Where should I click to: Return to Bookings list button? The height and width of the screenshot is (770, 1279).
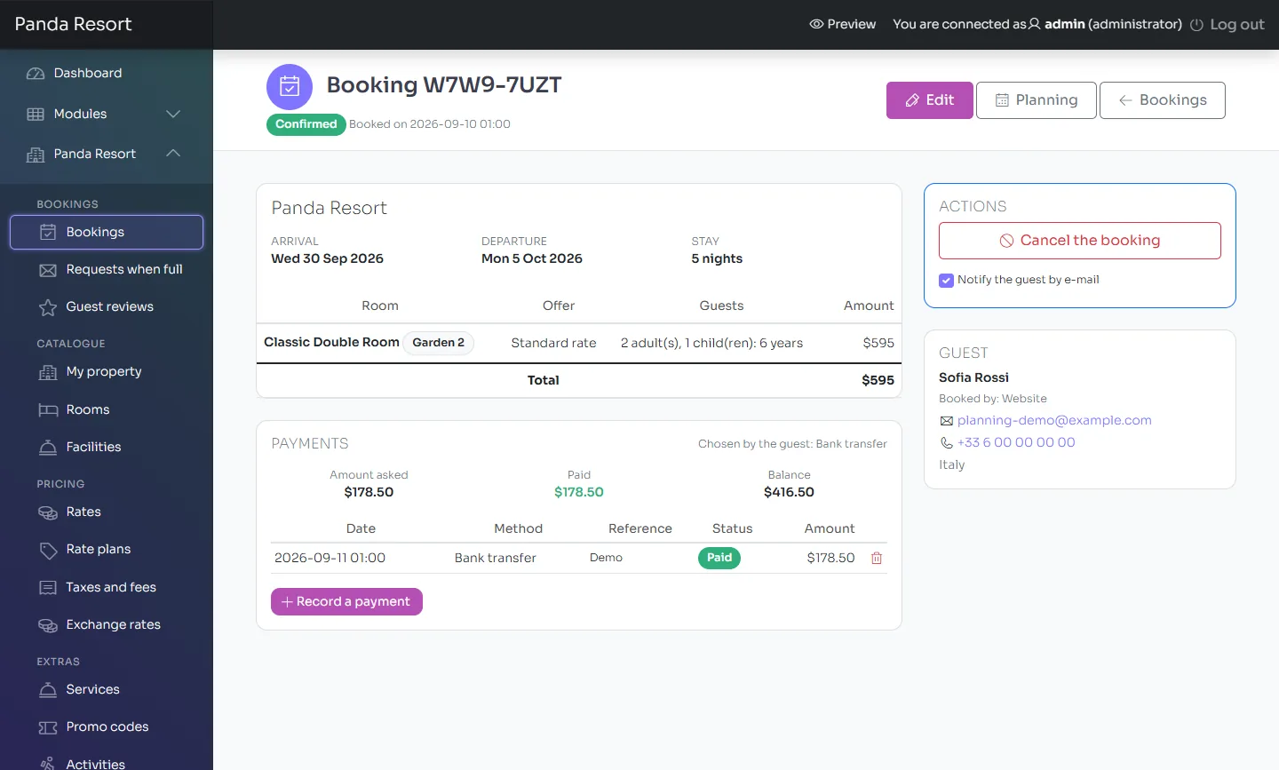pyautogui.click(x=1163, y=100)
